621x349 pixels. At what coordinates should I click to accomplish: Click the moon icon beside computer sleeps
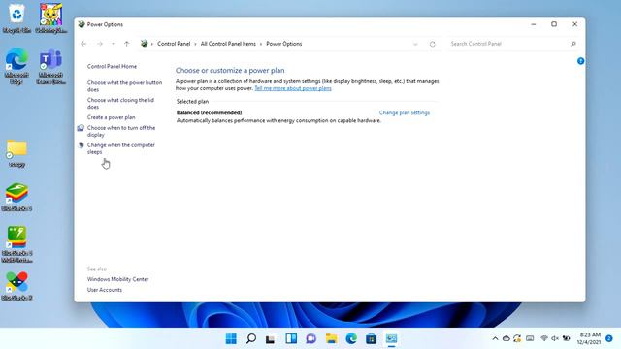(x=82, y=144)
